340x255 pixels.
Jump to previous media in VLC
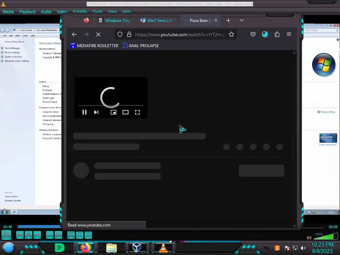[20, 235]
